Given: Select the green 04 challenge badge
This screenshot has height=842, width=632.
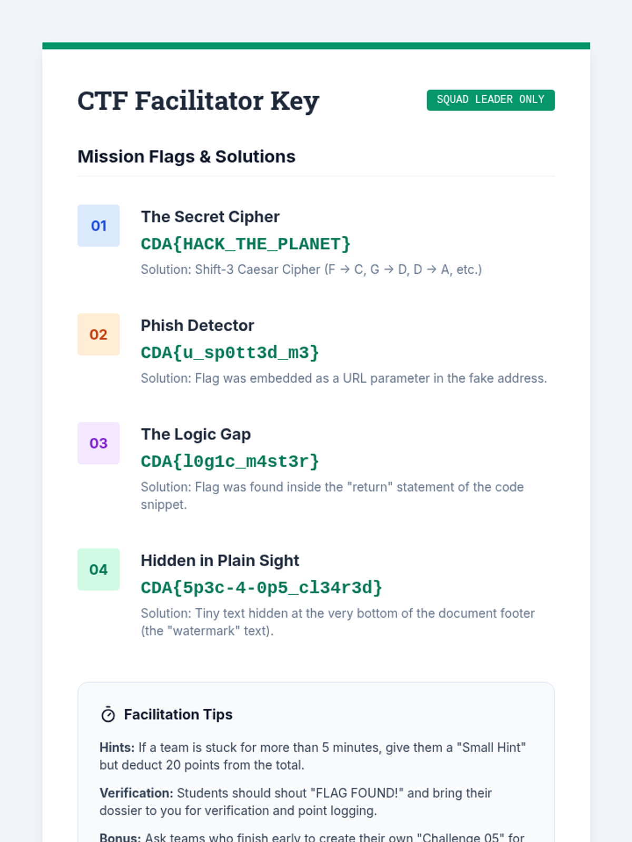Looking at the screenshot, I should click(98, 569).
